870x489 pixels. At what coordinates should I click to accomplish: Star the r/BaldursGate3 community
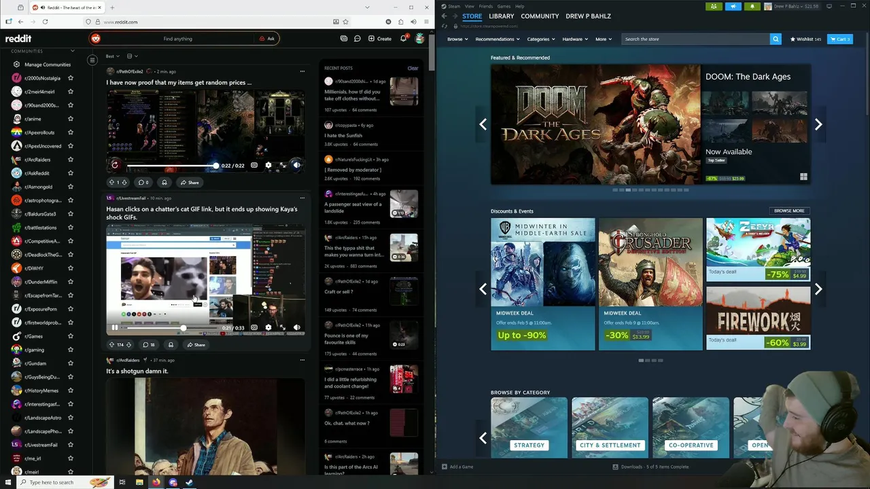(71, 214)
